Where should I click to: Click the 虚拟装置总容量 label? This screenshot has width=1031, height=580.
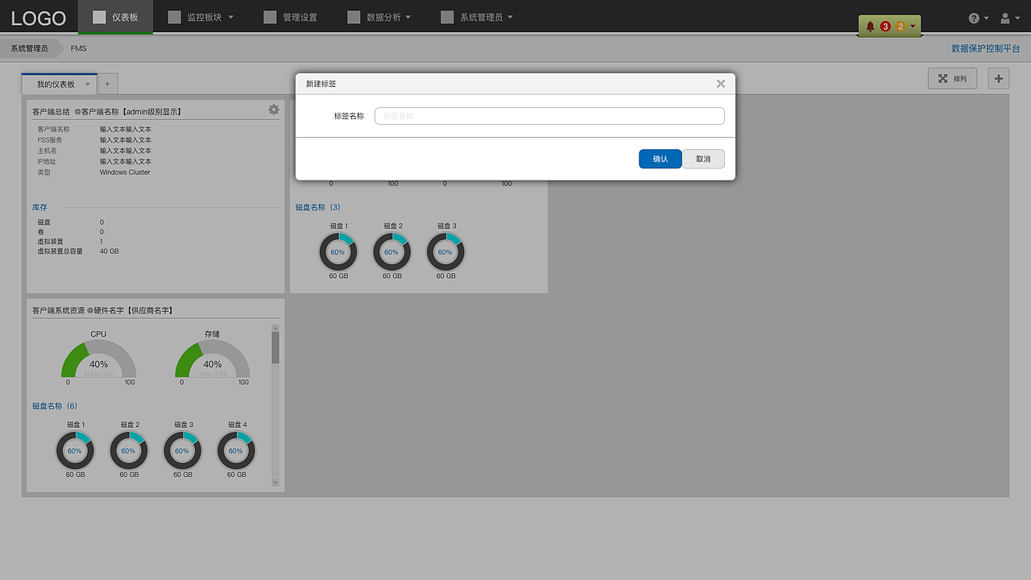(x=60, y=251)
